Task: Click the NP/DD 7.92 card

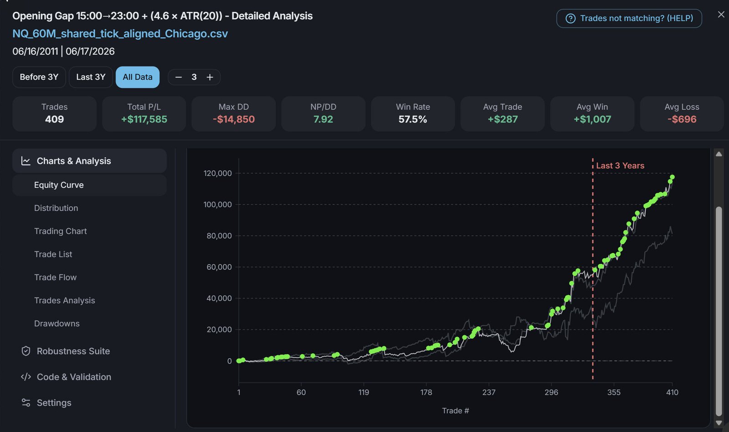Action: pos(323,113)
